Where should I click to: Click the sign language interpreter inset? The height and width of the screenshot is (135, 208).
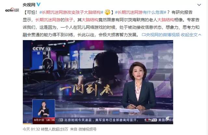[44, 108]
